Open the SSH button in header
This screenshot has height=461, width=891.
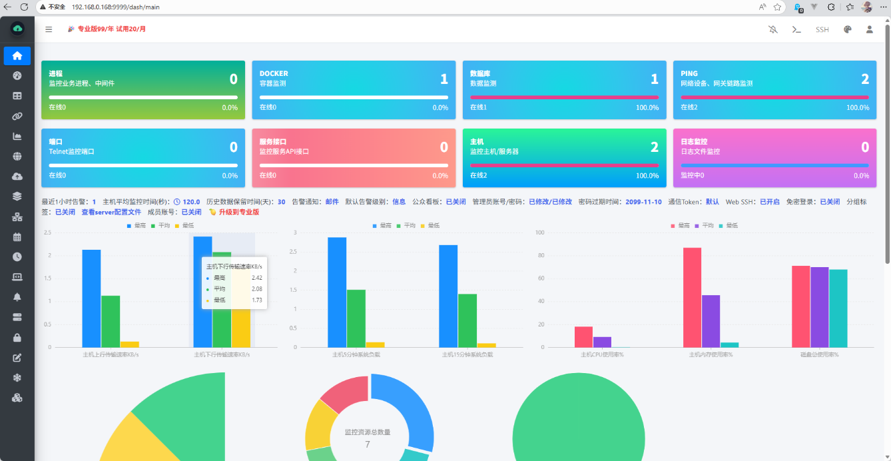tap(822, 29)
